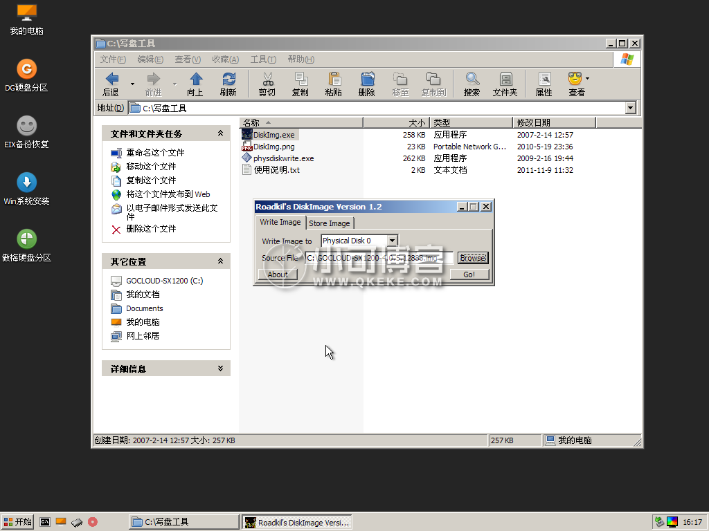
Task: Click the Delete (删除) toolbar icon
Action: 367,84
